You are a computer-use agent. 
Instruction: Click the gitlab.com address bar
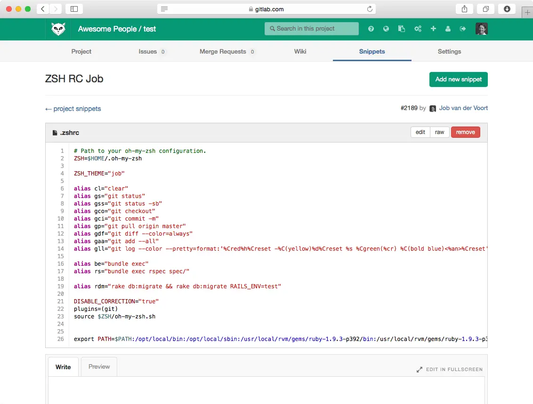click(x=266, y=9)
